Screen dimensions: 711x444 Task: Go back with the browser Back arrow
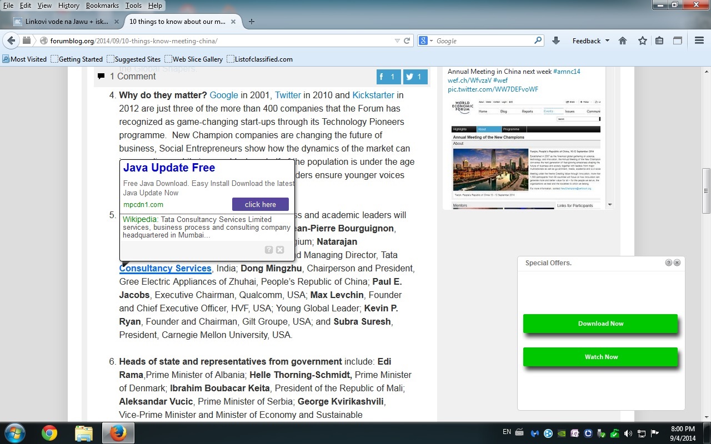click(x=11, y=41)
